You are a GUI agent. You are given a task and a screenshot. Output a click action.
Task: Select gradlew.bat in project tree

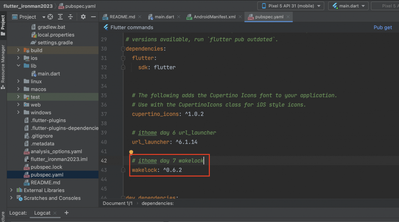point(51,27)
